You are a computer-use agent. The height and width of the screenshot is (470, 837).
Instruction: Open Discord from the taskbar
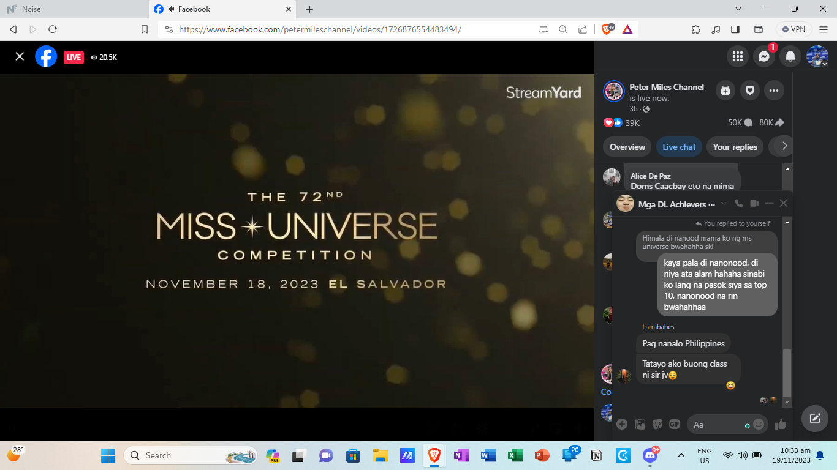click(650, 455)
